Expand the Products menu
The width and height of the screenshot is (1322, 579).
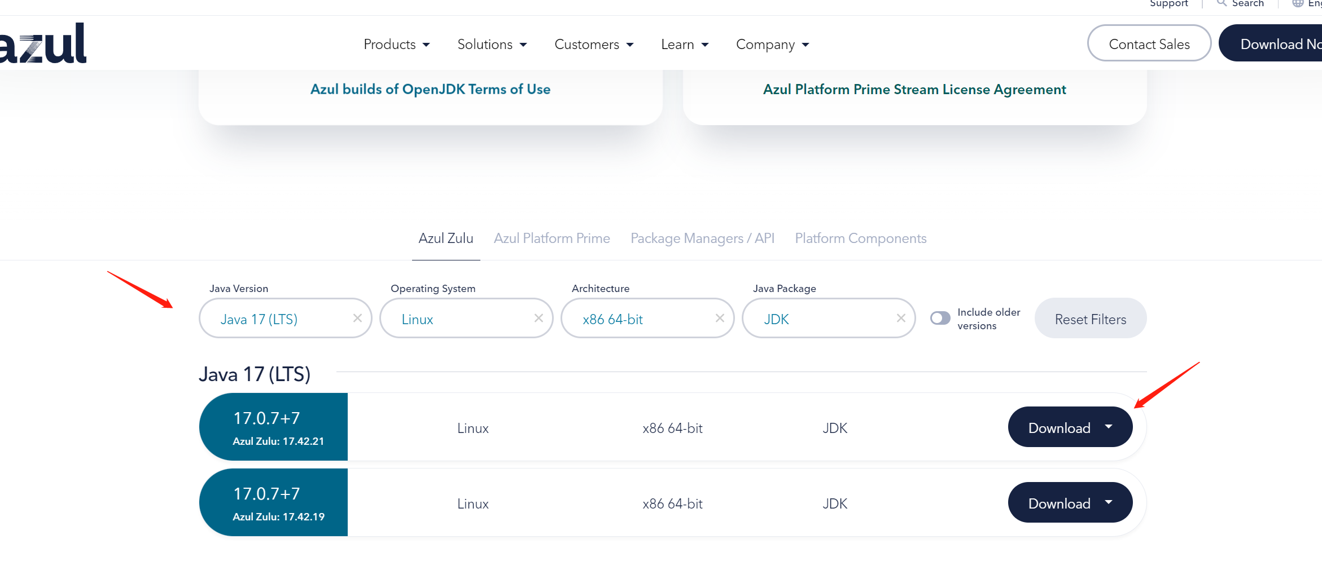[396, 45]
